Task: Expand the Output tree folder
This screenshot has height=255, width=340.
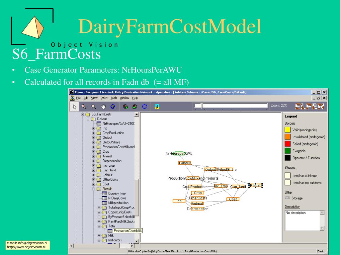Action: pos(93,137)
